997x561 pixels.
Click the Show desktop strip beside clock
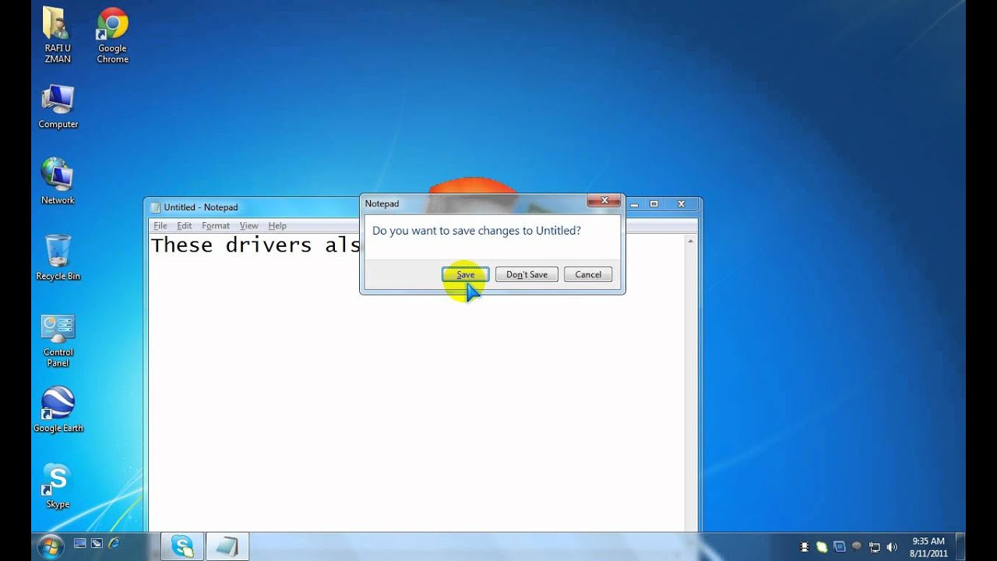coord(961,546)
